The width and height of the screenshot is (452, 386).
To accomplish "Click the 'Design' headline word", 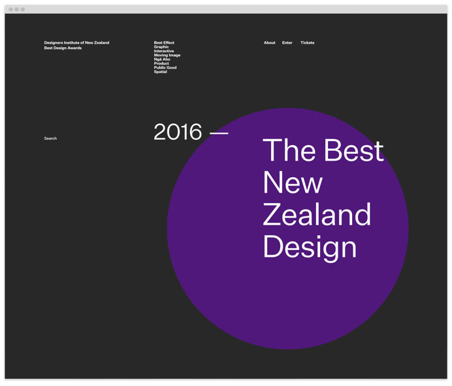I will coord(310,248).
